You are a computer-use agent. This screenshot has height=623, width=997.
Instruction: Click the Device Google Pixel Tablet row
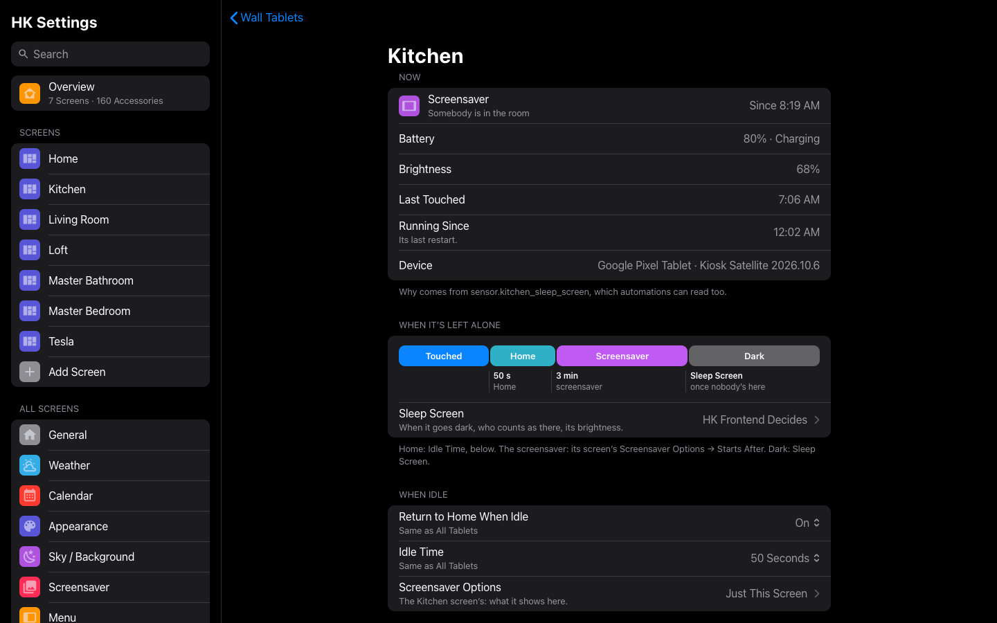pyautogui.click(x=609, y=265)
